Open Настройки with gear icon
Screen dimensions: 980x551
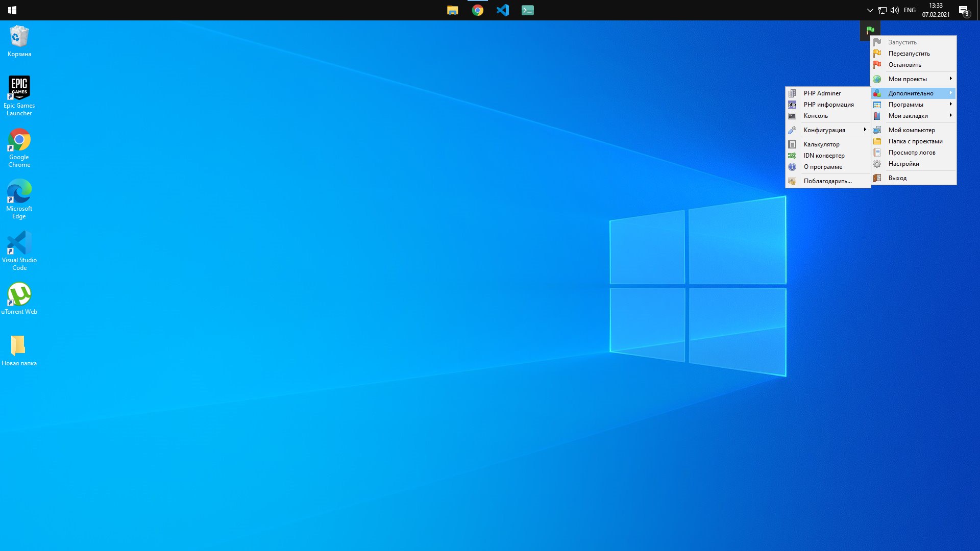pos(903,164)
